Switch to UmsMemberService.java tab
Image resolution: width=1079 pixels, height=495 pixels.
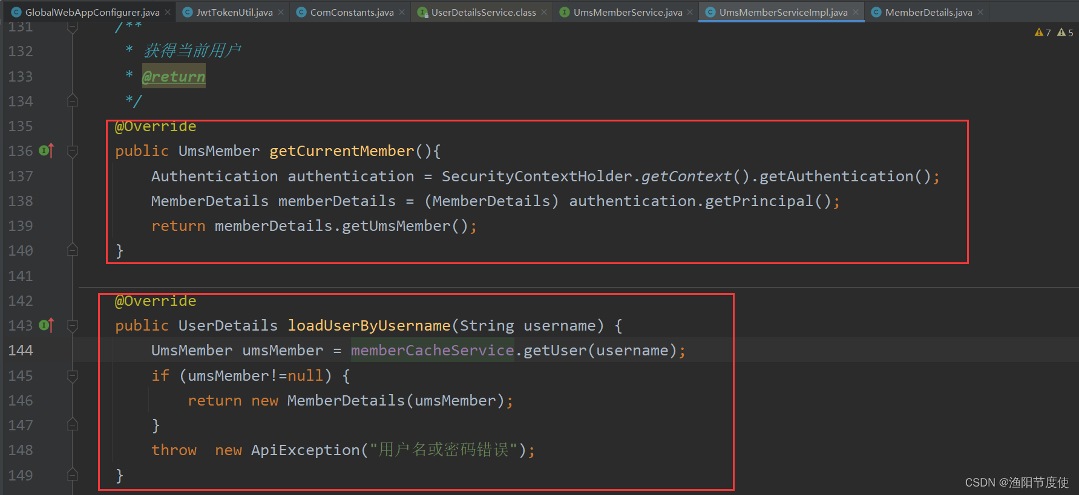tap(628, 12)
